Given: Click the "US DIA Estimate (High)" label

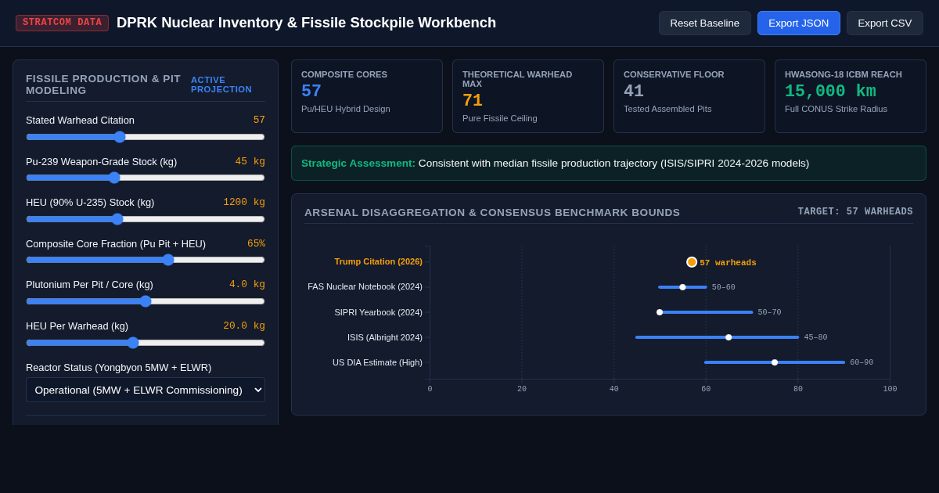Looking at the screenshot, I should [x=377, y=362].
